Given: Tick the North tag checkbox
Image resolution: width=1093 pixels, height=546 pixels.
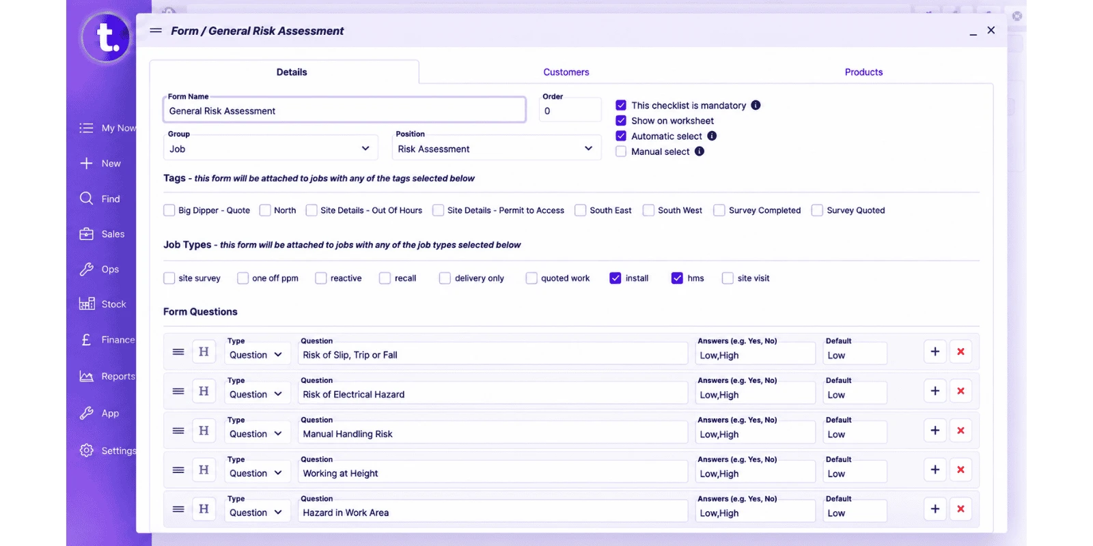Looking at the screenshot, I should [x=265, y=210].
